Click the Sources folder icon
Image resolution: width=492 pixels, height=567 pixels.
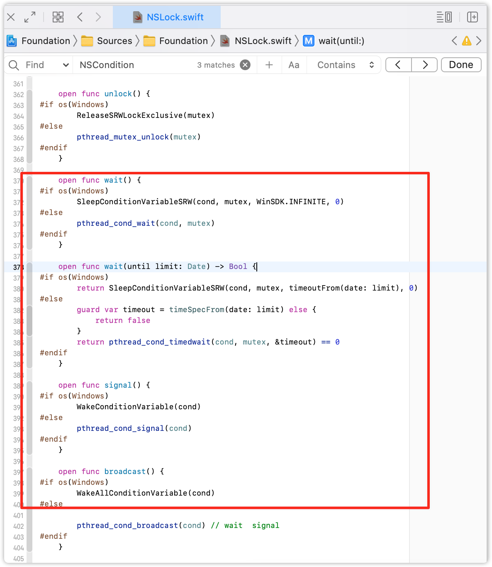[x=87, y=41]
